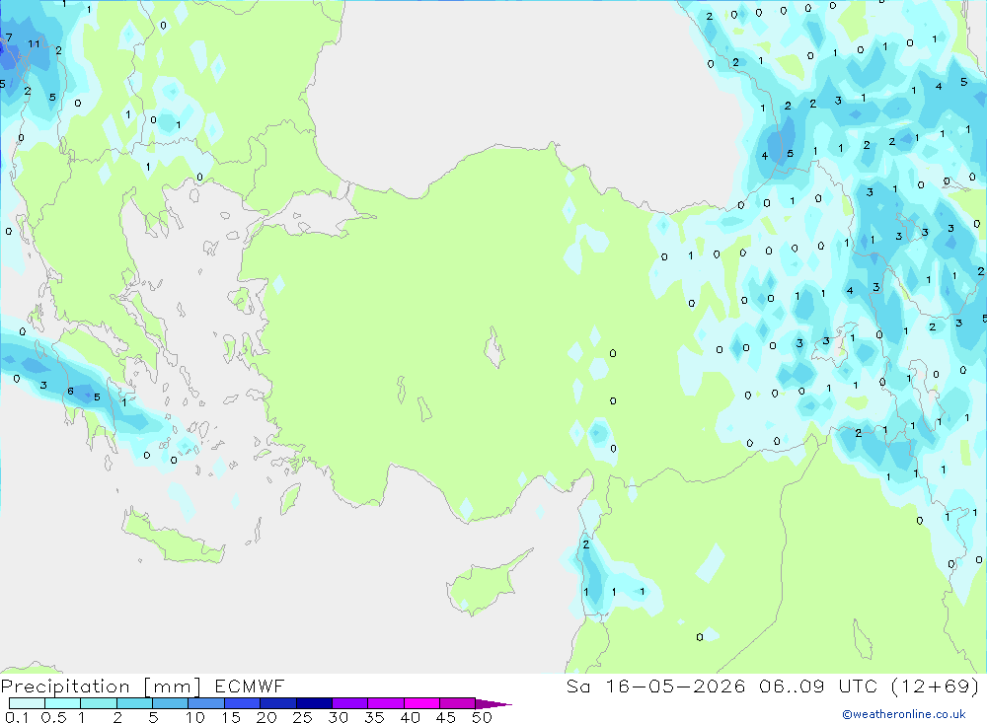
Task: Click the 'Sa 16-05-2026' date text
Action: coord(655,686)
